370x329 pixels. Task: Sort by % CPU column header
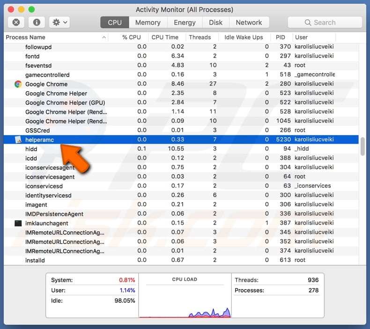point(131,37)
